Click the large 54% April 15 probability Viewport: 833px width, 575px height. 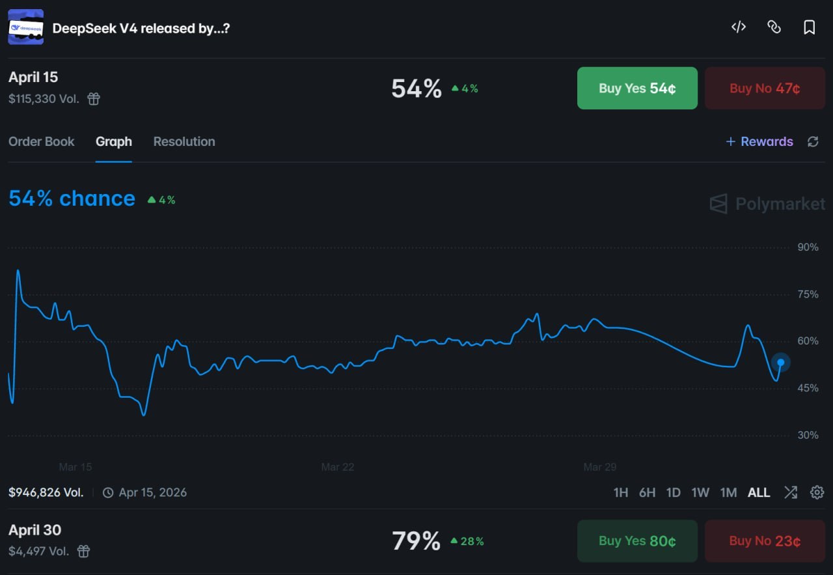tap(416, 89)
